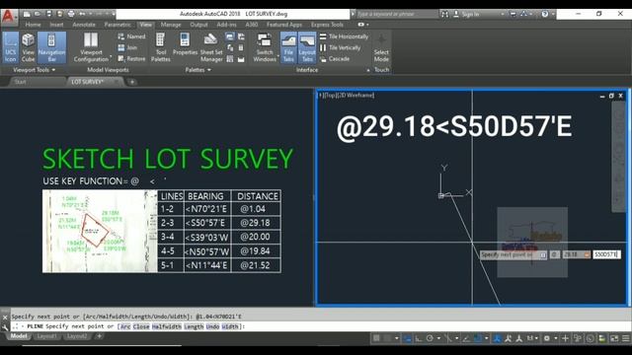This screenshot has height=355, width=632.
Task: Open the Home ribbon tab
Action: click(x=33, y=25)
